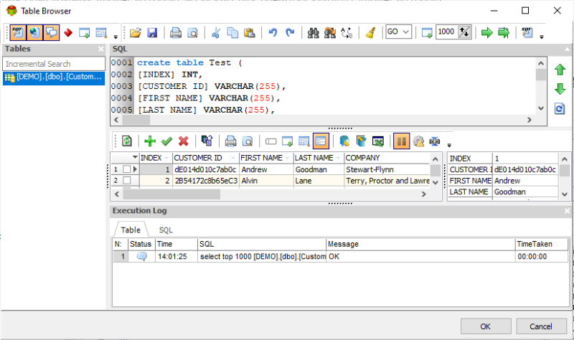The image size is (574, 340).
Task: Toggle the highlighted column layout grid button
Action: (x=401, y=141)
